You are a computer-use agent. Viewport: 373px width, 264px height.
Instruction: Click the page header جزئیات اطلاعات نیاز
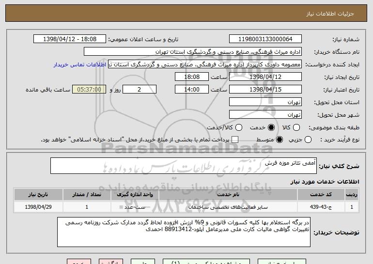tap(330, 14)
